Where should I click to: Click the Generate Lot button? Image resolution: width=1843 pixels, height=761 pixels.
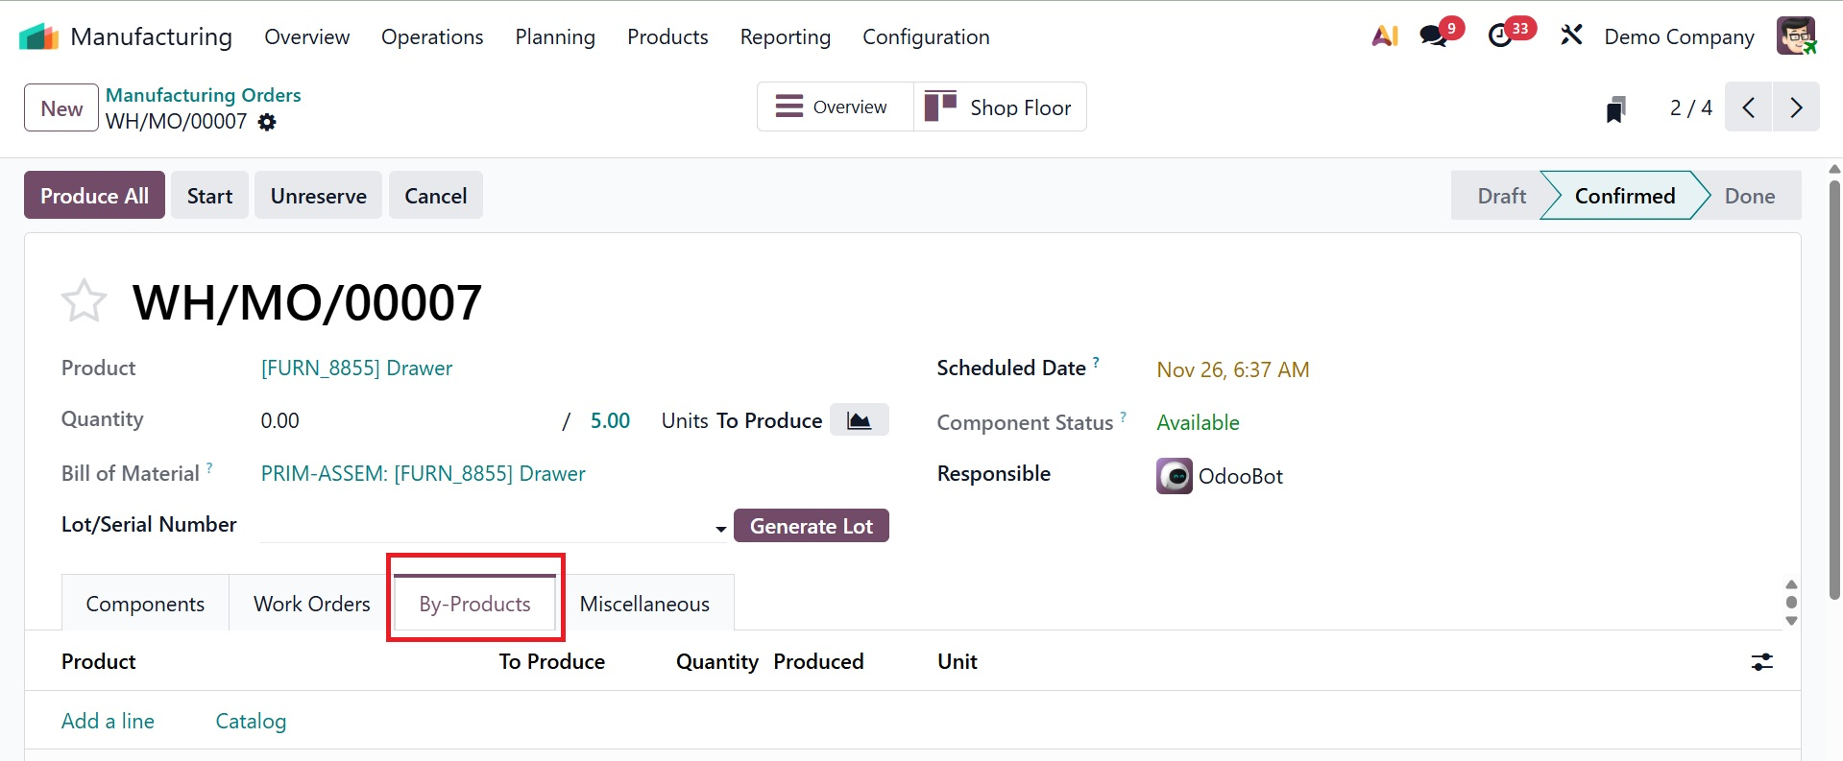click(811, 526)
